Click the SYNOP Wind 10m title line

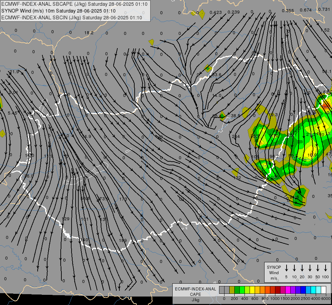coord(58,11)
